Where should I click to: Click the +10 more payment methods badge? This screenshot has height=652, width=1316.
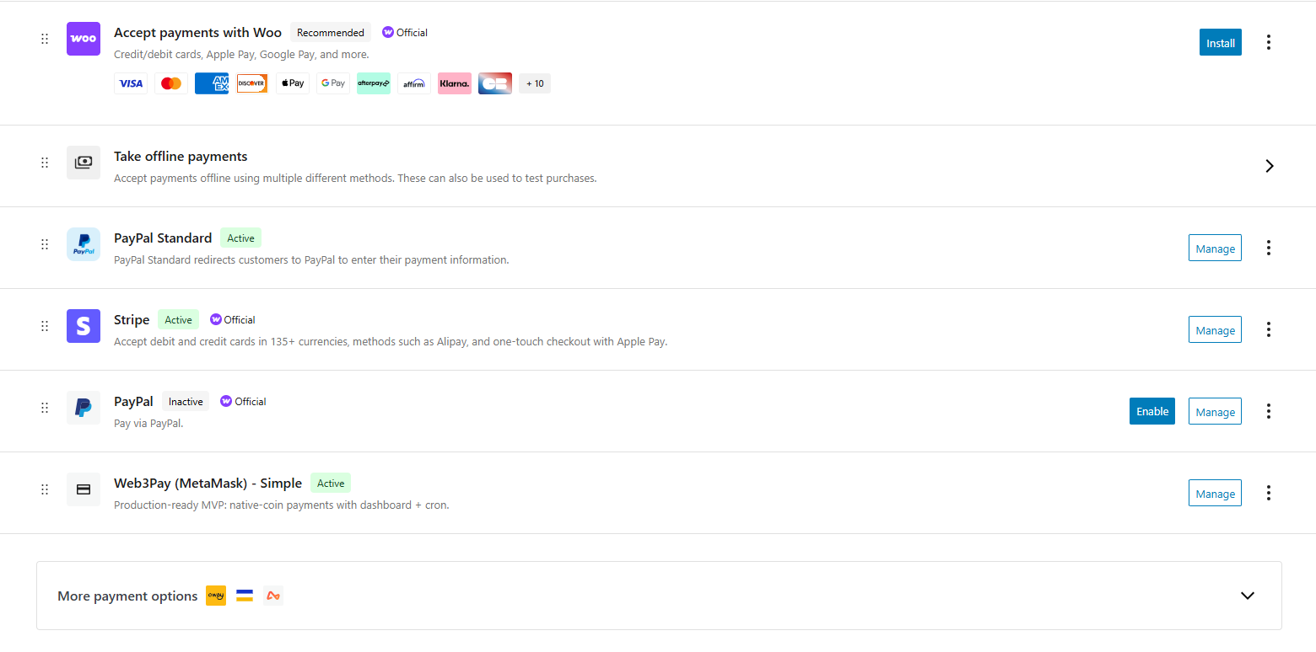coord(535,83)
